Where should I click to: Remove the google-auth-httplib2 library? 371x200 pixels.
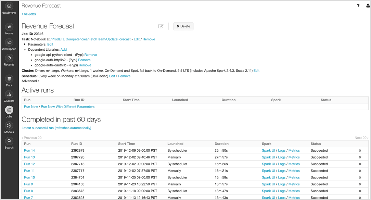[84, 60]
